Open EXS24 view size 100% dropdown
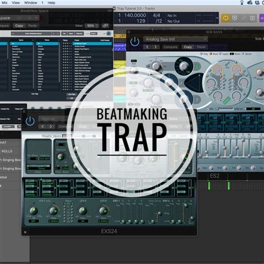 pyautogui.click(x=175, y=126)
